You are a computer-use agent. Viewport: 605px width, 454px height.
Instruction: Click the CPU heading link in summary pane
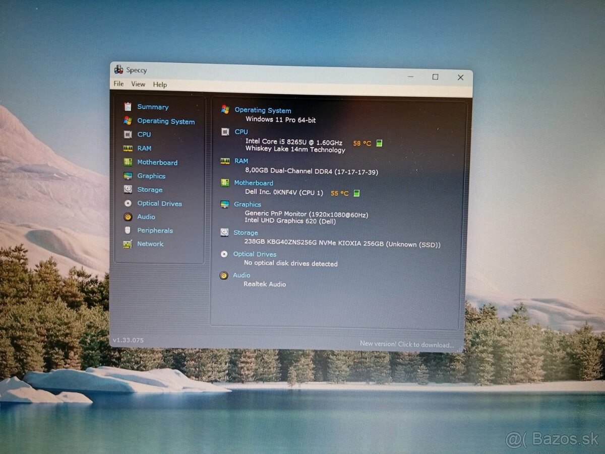click(241, 132)
